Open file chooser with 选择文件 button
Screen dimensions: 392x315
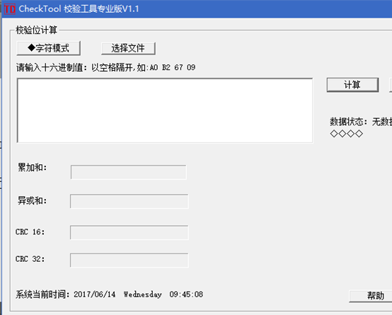click(128, 48)
